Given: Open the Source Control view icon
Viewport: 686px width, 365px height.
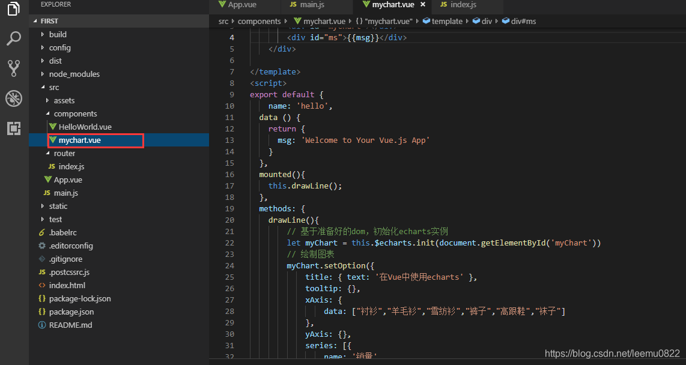Looking at the screenshot, I should point(14,68).
